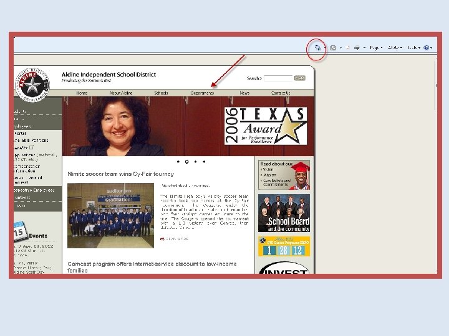This screenshot has width=449, height=336.
Task: Click the circled home/translate toolbar icon
Action: tap(317, 47)
